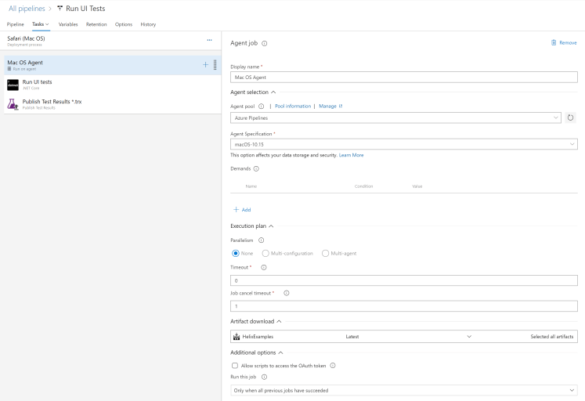Enable Allow scripts to access OAuth token

pos(235,365)
